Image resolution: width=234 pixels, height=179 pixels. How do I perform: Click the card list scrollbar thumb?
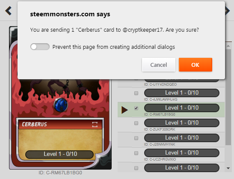(x=228, y=97)
